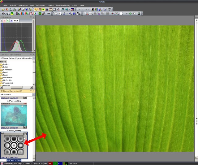Screen dimensions: 198x165
Task: Click the magnifier zoom icon
Action: [x=67, y=10]
